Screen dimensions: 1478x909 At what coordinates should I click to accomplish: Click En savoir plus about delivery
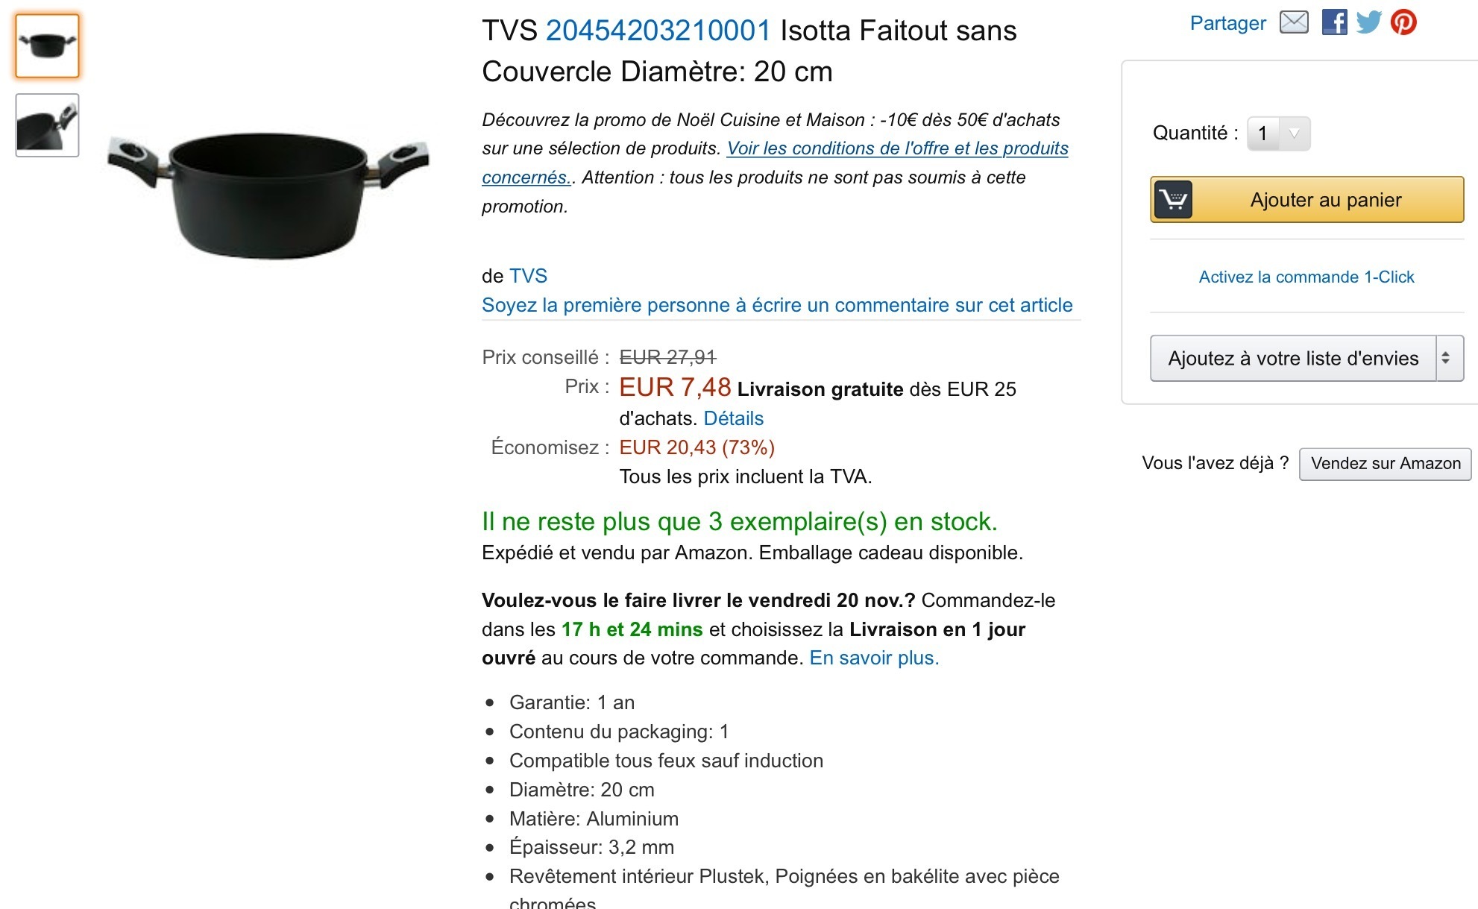pyautogui.click(x=874, y=658)
